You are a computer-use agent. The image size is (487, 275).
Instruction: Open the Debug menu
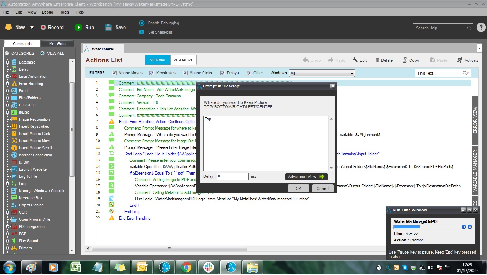coord(47,12)
